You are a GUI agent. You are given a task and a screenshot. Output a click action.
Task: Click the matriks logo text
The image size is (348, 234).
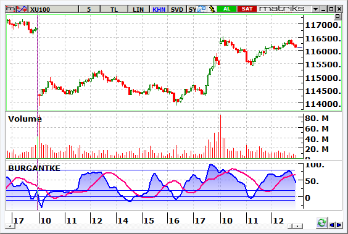pyautogui.click(x=281, y=9)
